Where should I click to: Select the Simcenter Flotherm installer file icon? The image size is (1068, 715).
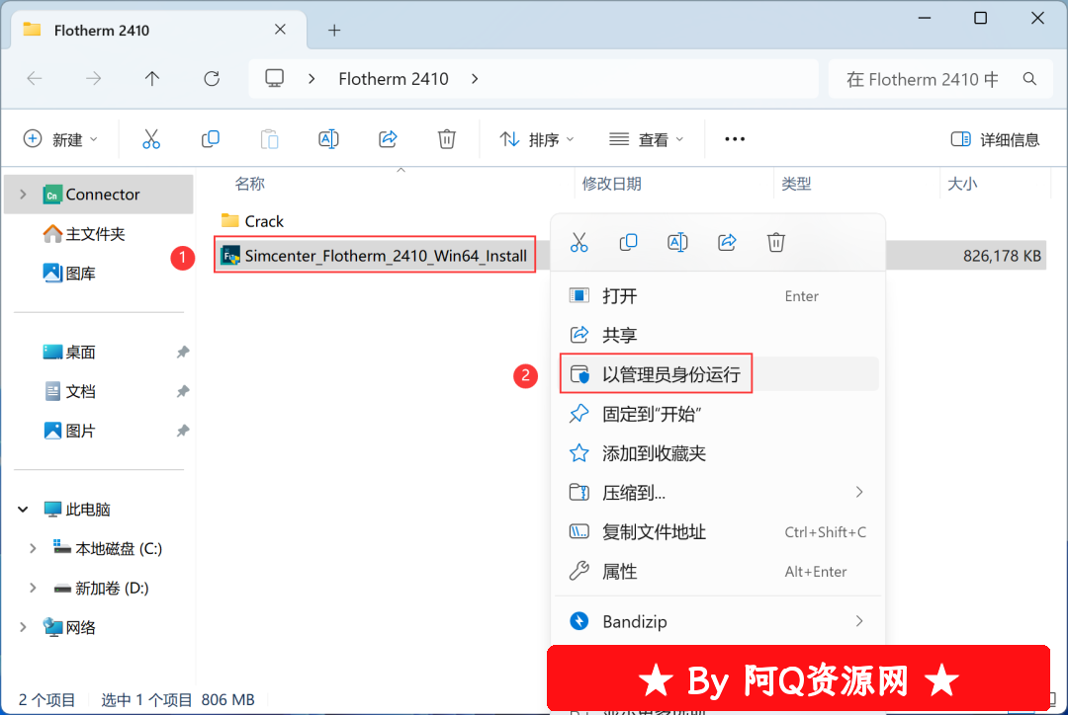coord(230,256)
